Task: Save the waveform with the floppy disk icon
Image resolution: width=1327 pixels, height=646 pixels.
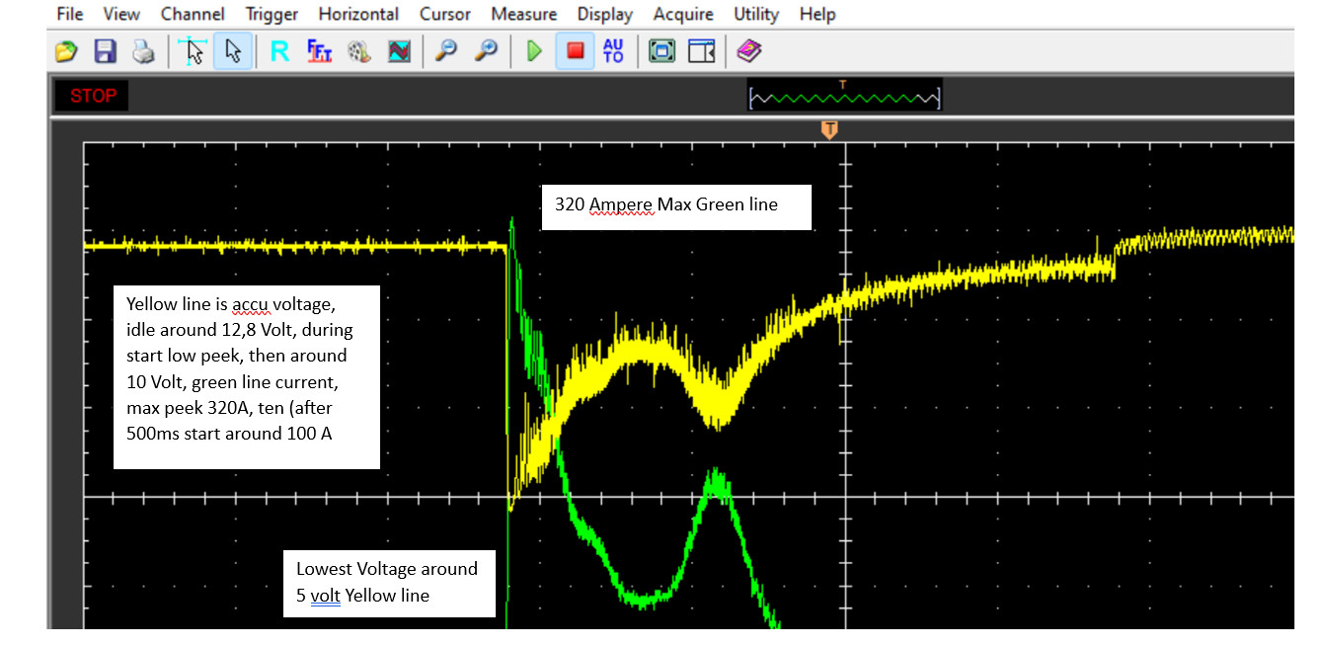Action: pyautogui.click(x=105, y=51)
